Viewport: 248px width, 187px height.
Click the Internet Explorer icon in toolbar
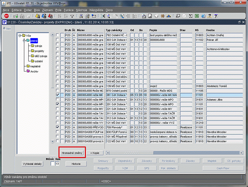203,16
